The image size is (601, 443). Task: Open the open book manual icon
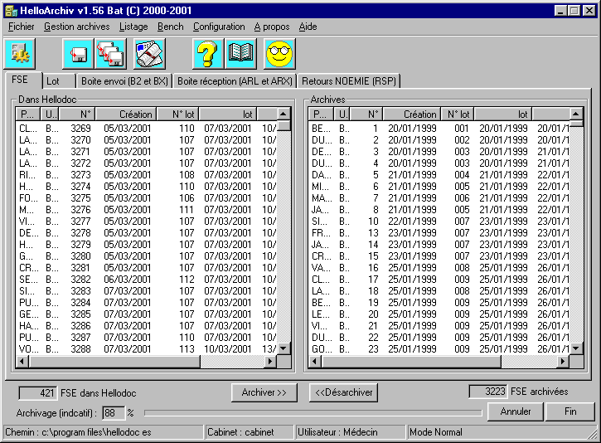(x=240, y=53)
